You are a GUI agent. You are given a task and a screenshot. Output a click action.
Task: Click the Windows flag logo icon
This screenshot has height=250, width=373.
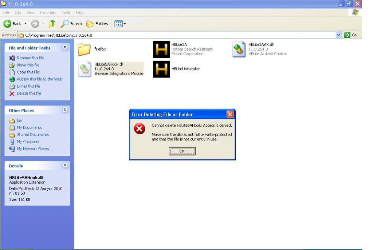(x=356, y=12)
